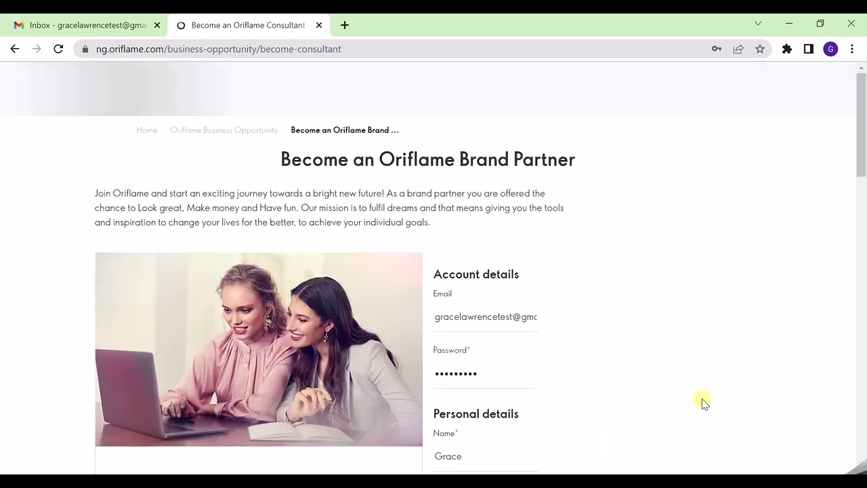This screenshot has width=867, height=488.
Task: Close the Become an Oriflame Consultant tab
Action: (319, 25)
